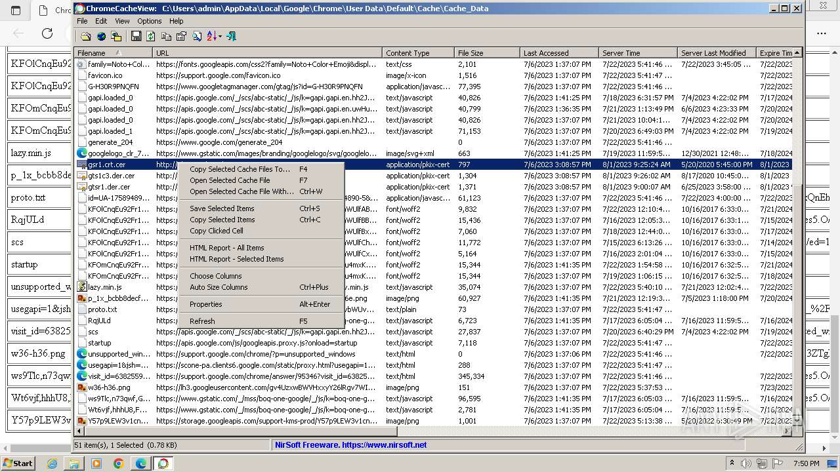Image resolution: width=840 pixels, height=472 pixels.
Task: Click the green Refresh toolbar icon
Action: point(151,37)
